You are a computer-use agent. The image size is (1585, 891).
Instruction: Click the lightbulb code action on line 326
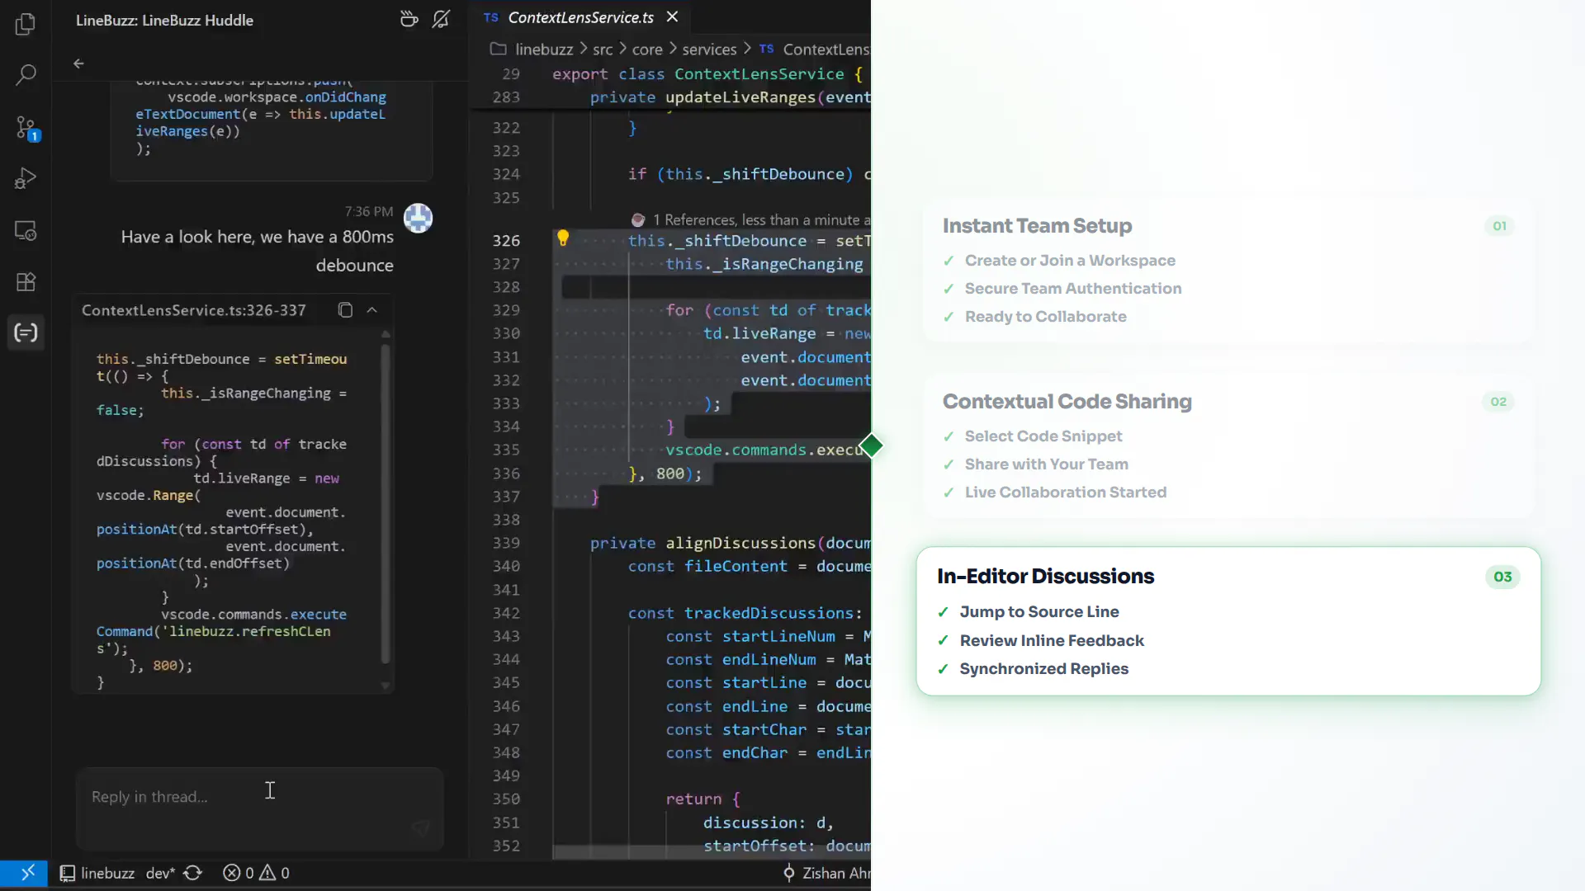click(563, 238)
